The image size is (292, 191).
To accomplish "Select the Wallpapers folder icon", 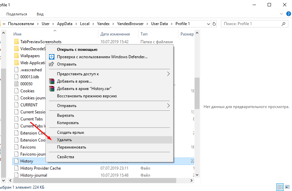I will 16,56.
